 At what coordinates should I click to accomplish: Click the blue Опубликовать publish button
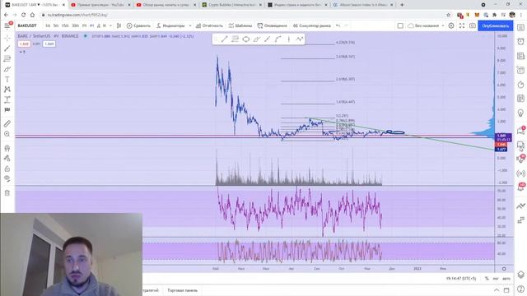pyautogui.click(x=496, y=25)
